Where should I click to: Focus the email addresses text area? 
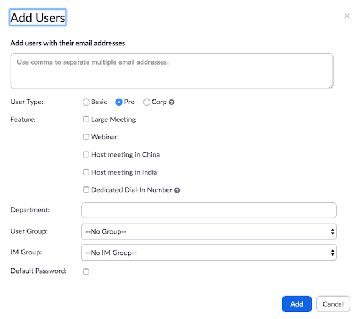pyautogui.click(x=172, y=71)
